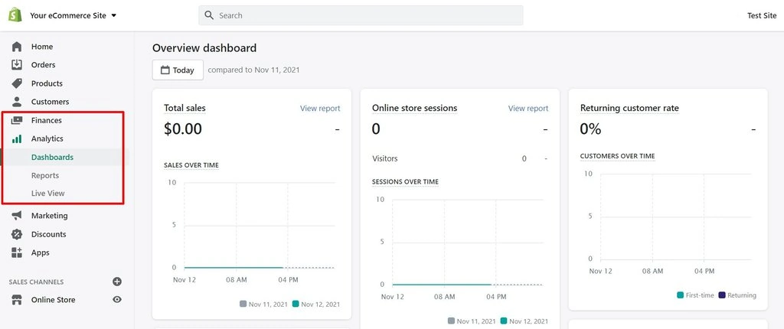Image resolution: width=784 pixels, height=329 pixels.
Task: Click the Shopify bag logo
Action: pyautogui.click(x=15, y=15)
